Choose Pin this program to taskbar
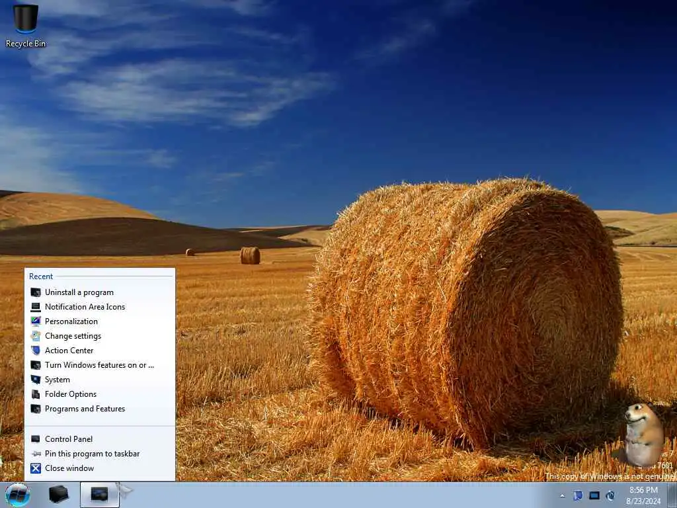This screenshot has width=677, height=508. pyautogui.click(x=100, y=454)
